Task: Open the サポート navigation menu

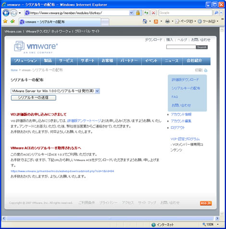Action: point(88,61)
